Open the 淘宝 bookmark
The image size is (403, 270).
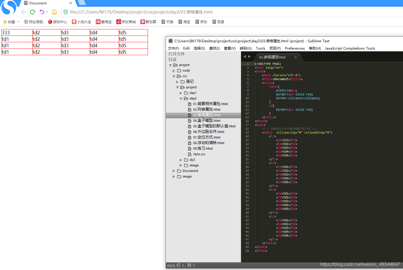pyautogui.click(x=184, y=22)
